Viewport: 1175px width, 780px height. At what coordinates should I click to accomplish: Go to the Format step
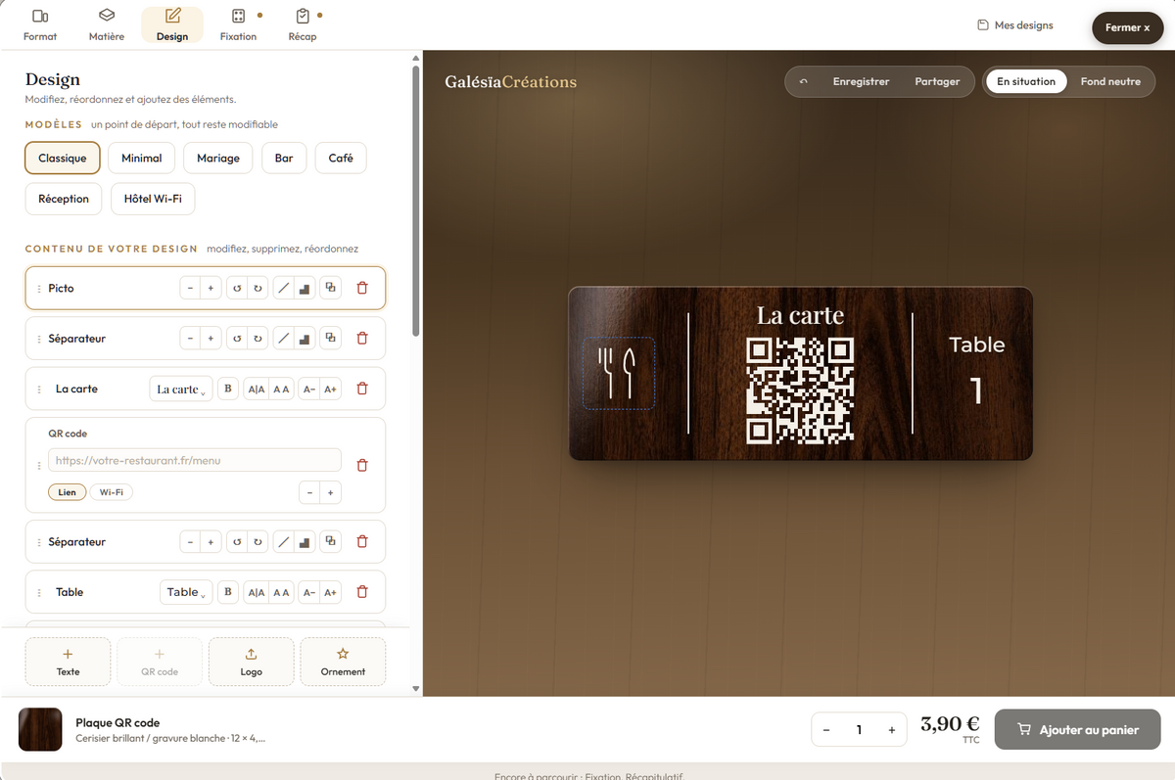point(40,24)
